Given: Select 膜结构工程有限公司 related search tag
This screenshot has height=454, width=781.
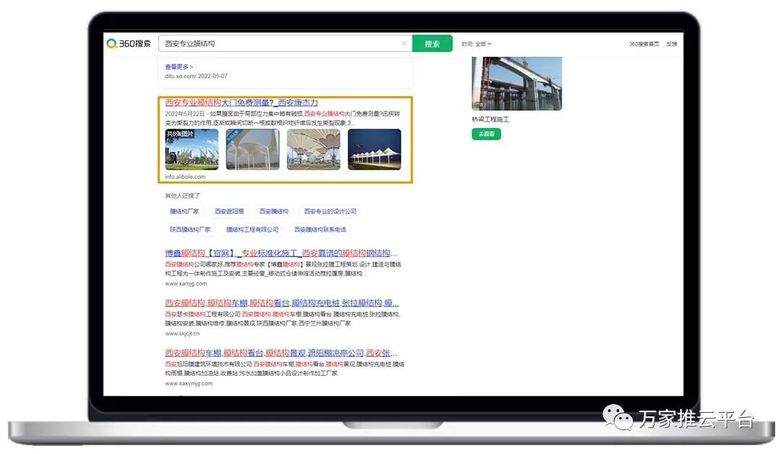Looking at the screenshot, I should pyautogui.click(x=252, y=229).
